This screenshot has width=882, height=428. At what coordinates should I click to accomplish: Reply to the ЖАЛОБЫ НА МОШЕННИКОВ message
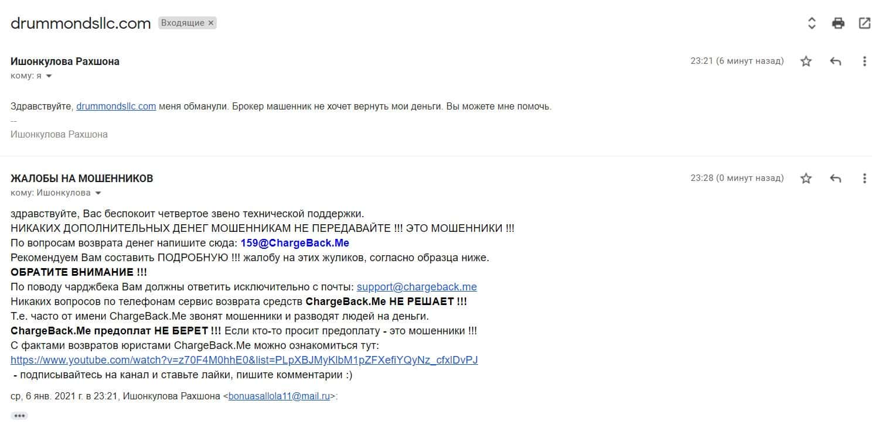(x=836, y=179)
